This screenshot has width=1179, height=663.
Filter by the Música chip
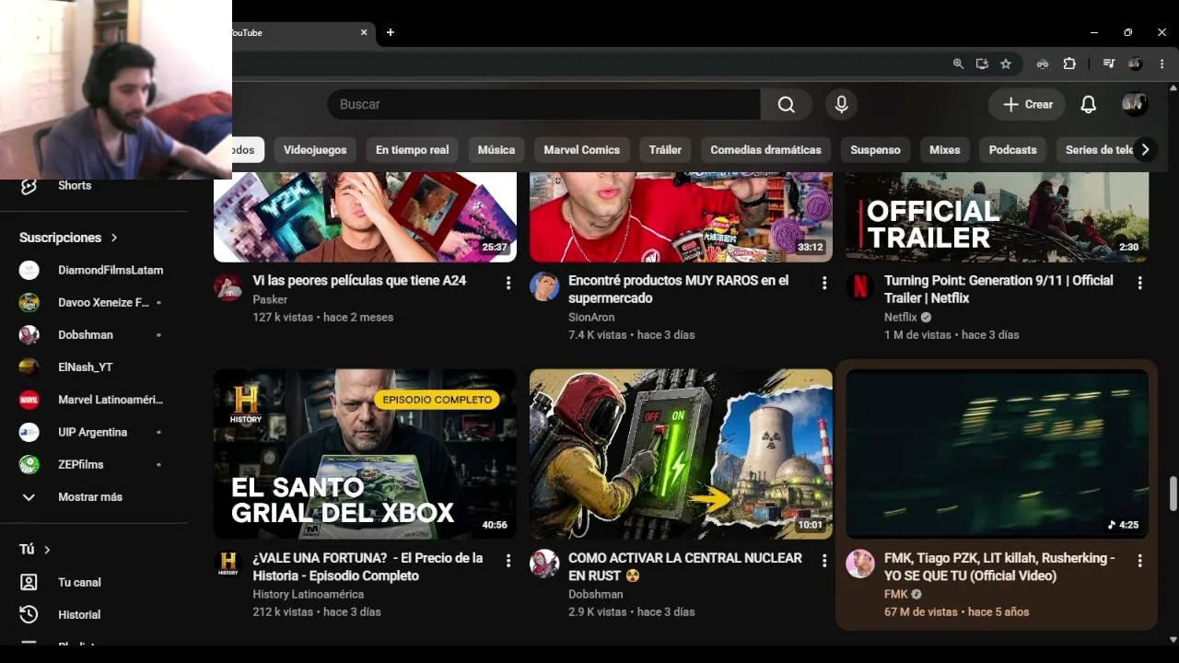click(496, 149)
